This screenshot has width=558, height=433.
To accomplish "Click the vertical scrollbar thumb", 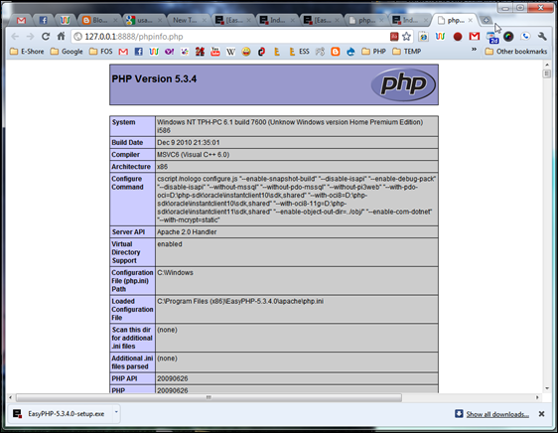I will (547, 73).
